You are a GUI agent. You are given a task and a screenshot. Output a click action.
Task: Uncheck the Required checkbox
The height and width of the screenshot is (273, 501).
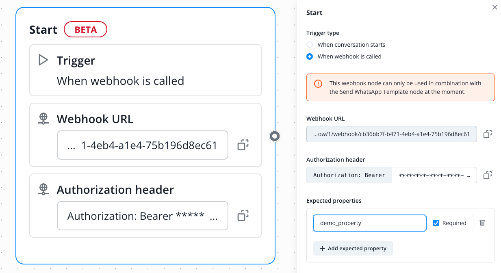[436, 223]
